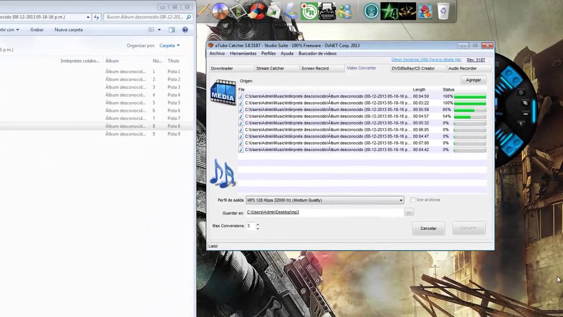This screenshot has width=563, height=317.
Task: Click the MEDIA film strip icon
Action: (223, 92)
